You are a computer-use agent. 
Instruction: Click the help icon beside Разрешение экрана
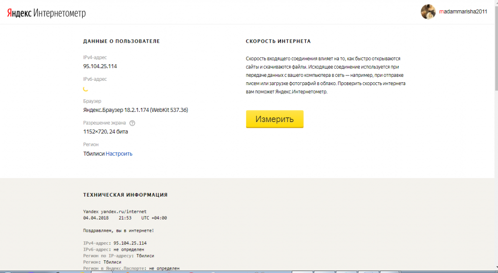click(132, 123)
